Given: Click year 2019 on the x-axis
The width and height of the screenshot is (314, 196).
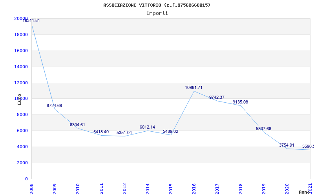Looking at the screenshot, I should pos(264,189).
